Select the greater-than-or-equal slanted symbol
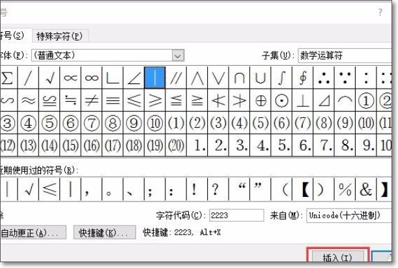Screen dimensions: 398x268 click(x=155, y=100)
